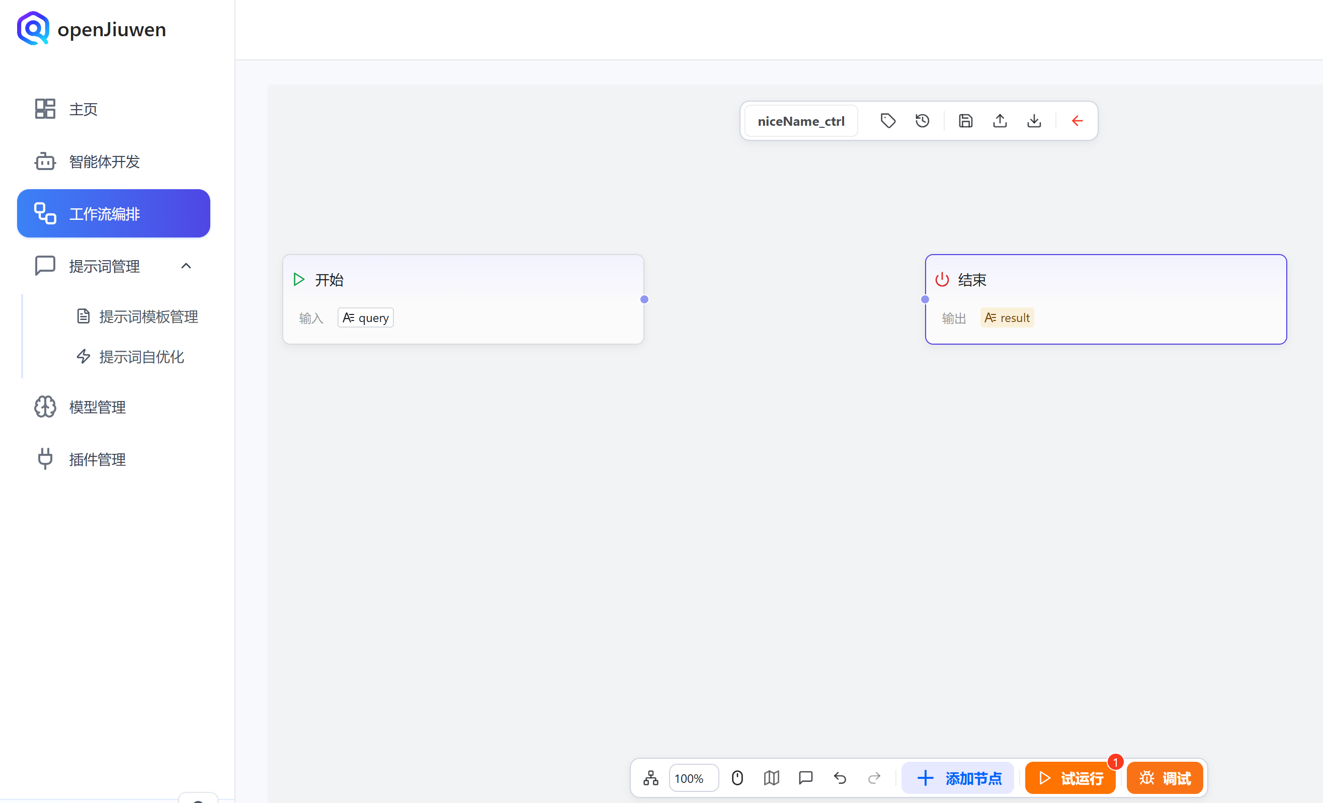Open the 100% zoom level dropdown

coord(693,777)
